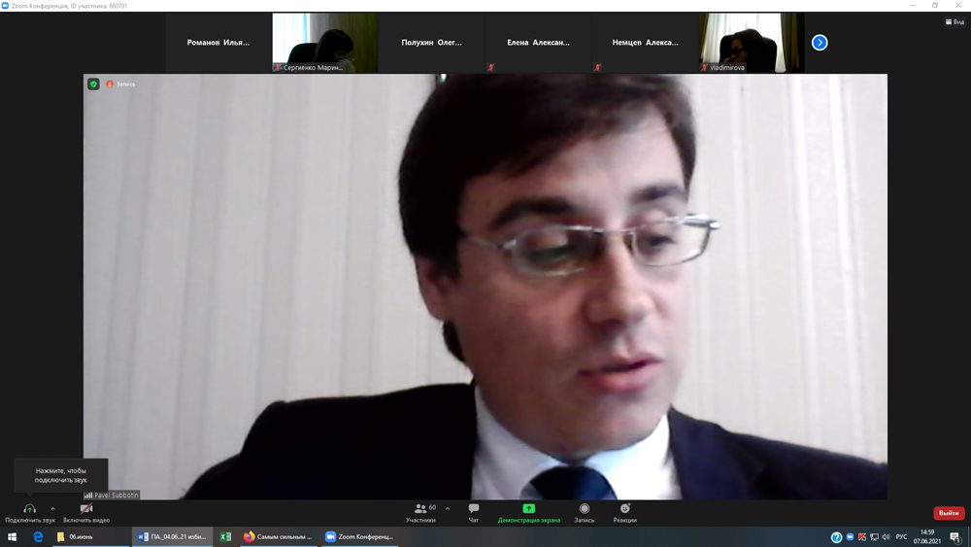
Task: Click the Kaspersky tray icon
Action: (x=862, y=537)
